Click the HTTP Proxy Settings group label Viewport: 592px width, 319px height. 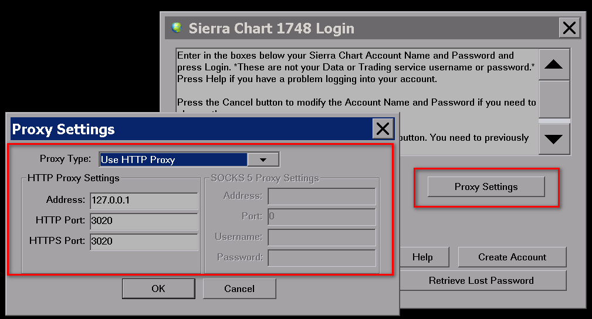[x=73, y=178]
